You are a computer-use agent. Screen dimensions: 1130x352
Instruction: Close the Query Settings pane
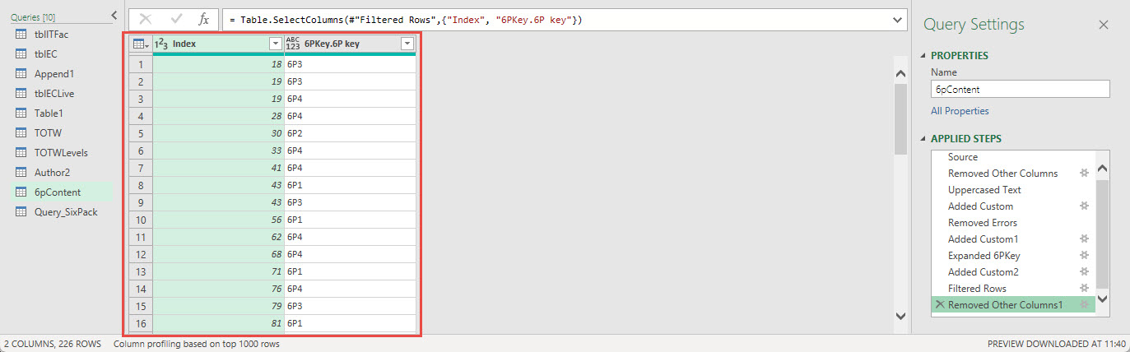tap(1104, 25)
